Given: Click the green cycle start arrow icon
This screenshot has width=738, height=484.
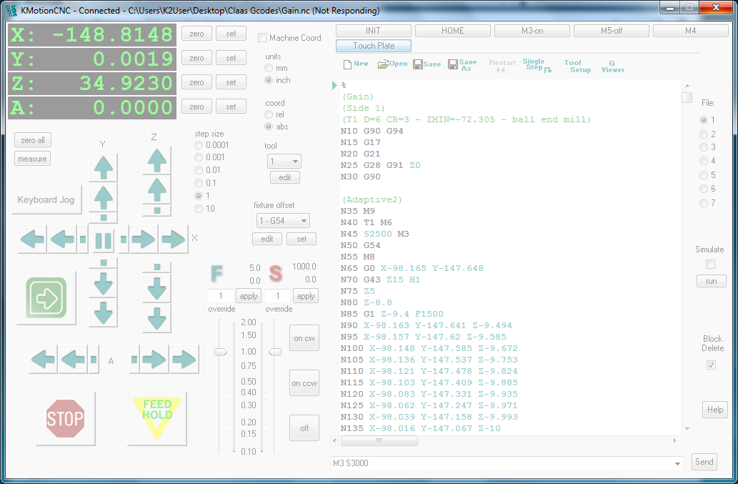Looking at the screenshot, I should 46,298.
